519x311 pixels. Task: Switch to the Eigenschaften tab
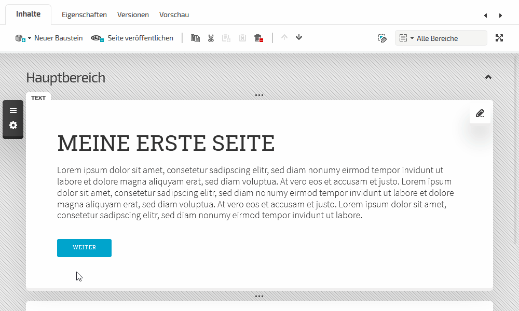(84, 15)
